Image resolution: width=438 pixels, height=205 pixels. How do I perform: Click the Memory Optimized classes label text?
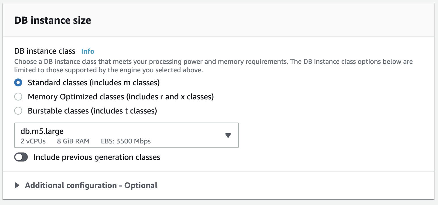point(121,97)
